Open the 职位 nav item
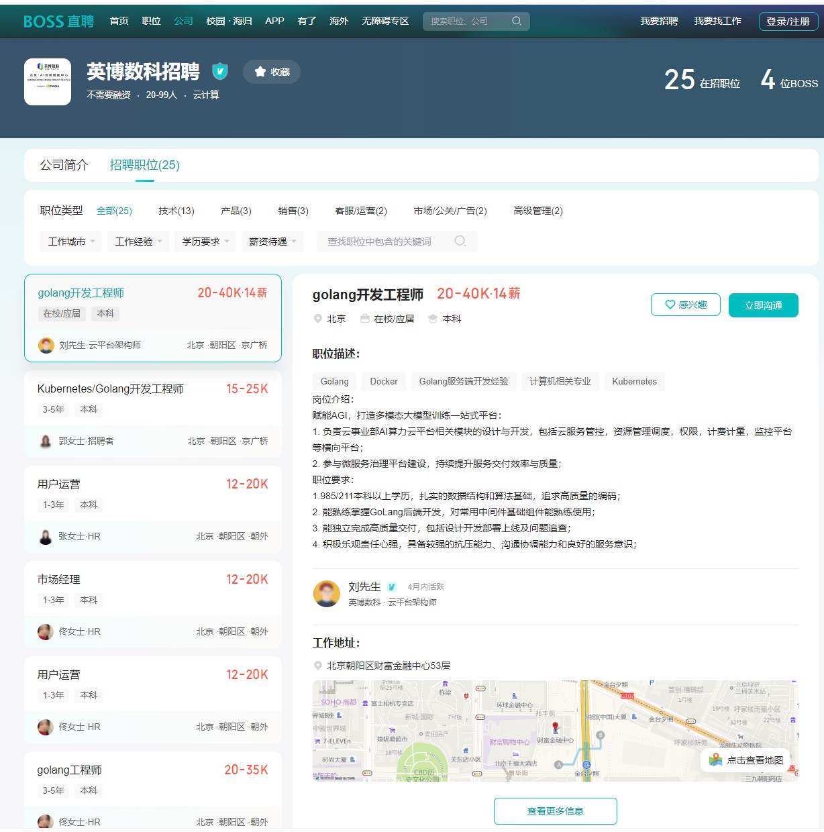 [x=151, y=21]
